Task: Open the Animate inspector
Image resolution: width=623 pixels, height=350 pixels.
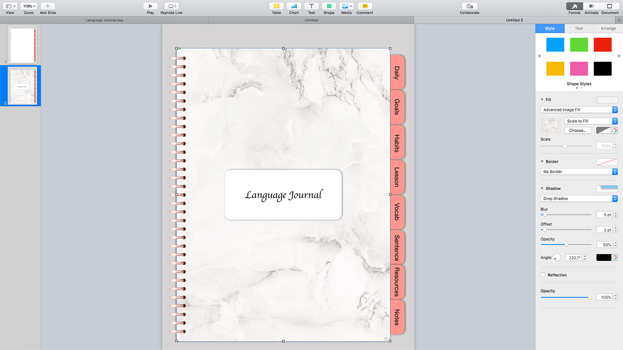Action: tap(591, 6)
